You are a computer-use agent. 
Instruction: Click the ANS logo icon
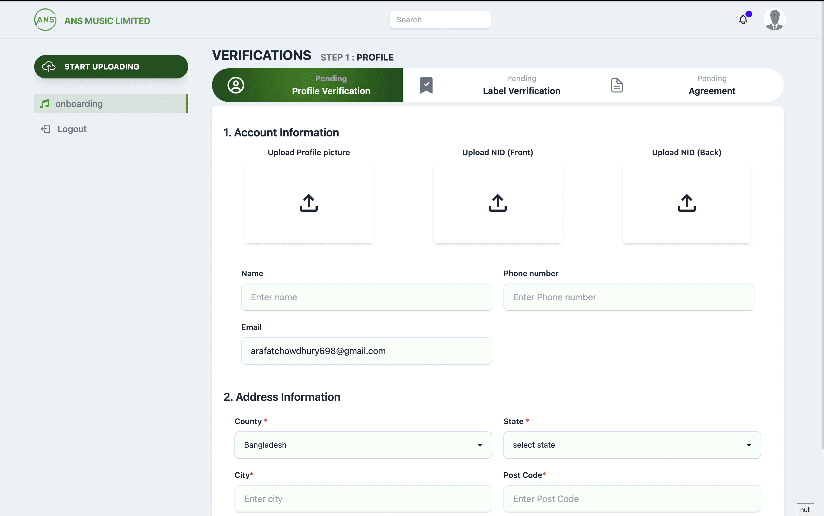(45, 20)
